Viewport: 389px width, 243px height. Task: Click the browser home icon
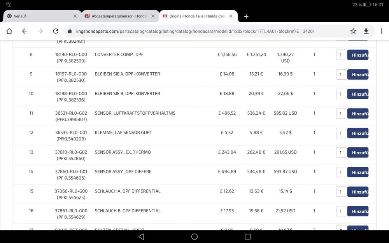click(x=9, y=31)
